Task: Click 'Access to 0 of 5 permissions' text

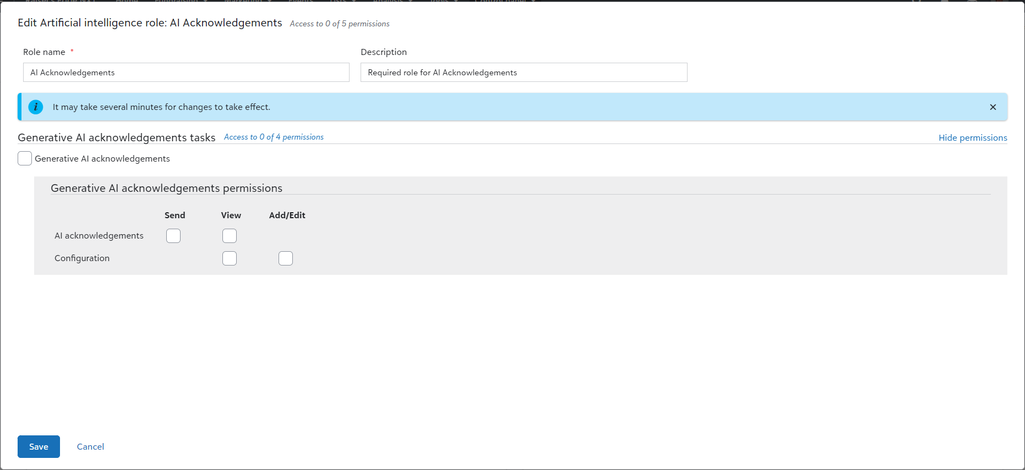Action: 340,24
